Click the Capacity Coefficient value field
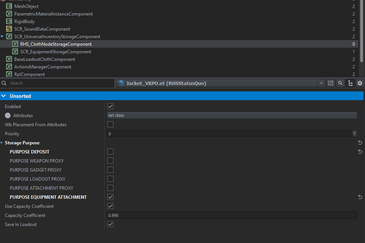This screenshot has width=365, height=243. [x=232, y=215]
